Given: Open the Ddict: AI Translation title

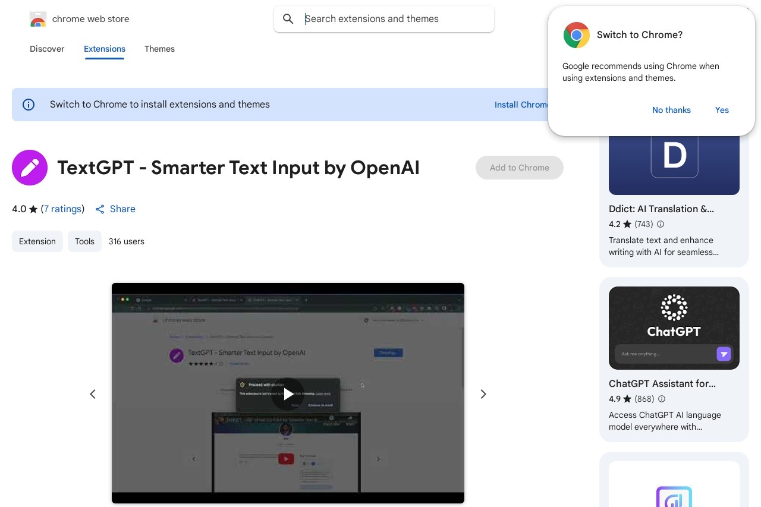Looking at the screenshot, I should 661,209.
